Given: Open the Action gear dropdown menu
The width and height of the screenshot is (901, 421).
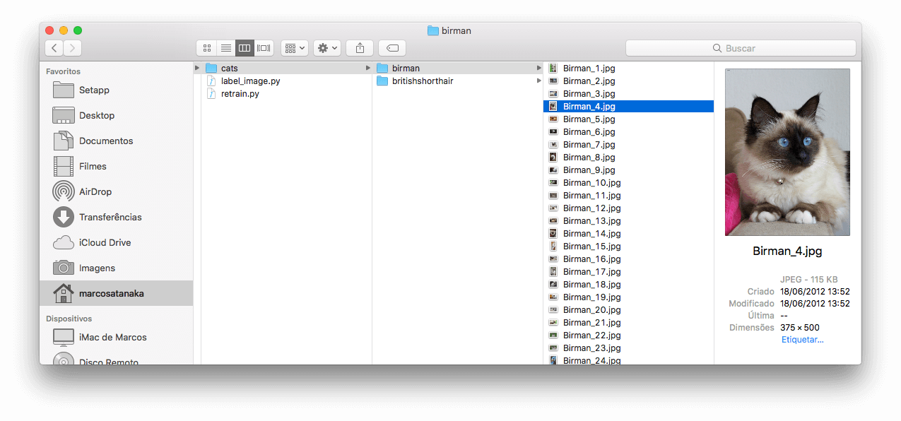Looking at the screenshot, I should (x=327, y=48).
